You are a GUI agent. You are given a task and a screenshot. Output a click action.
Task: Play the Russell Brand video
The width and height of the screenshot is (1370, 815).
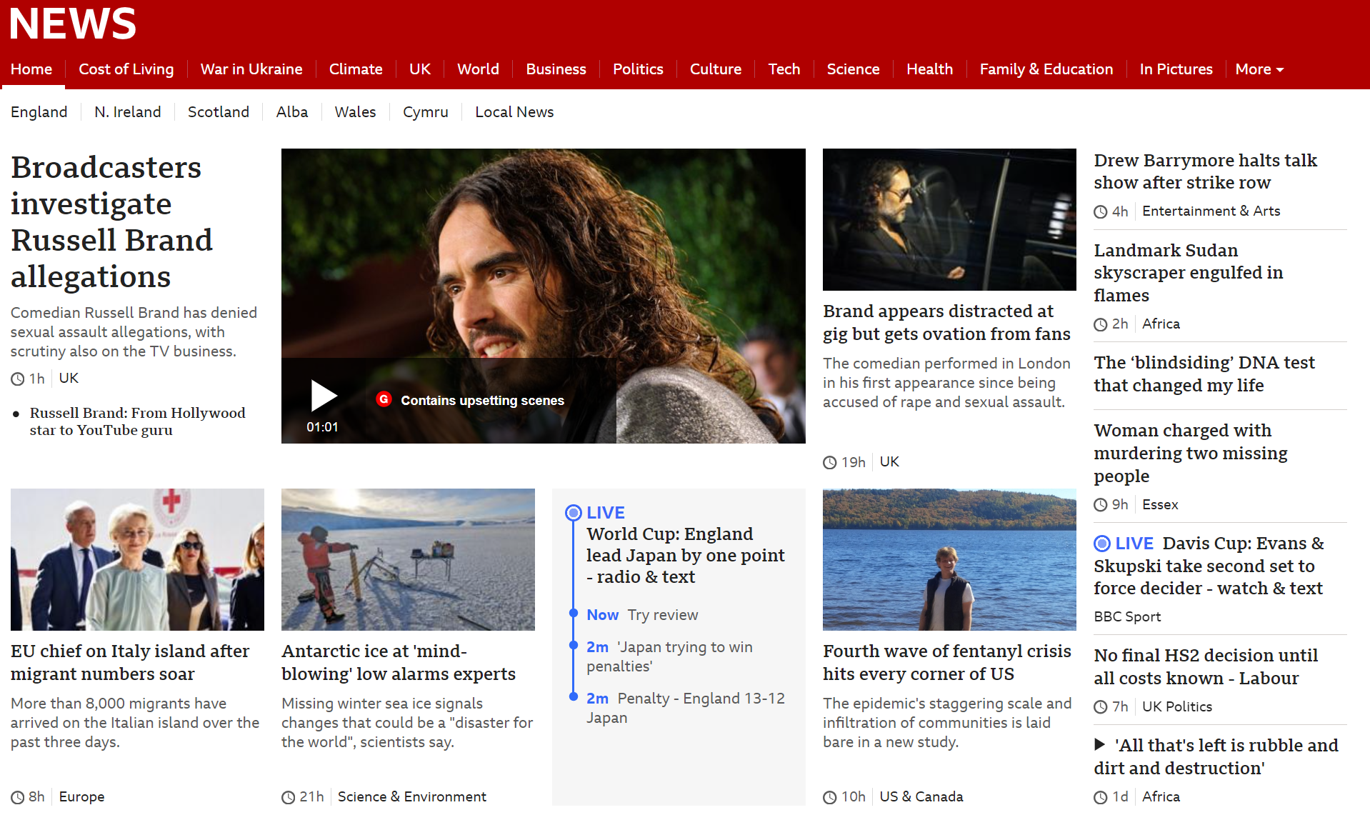[324, 396]
